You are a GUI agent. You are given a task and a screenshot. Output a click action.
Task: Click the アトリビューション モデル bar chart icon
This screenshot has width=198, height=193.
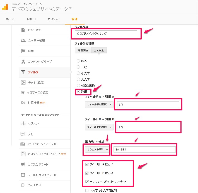point(23,144)
